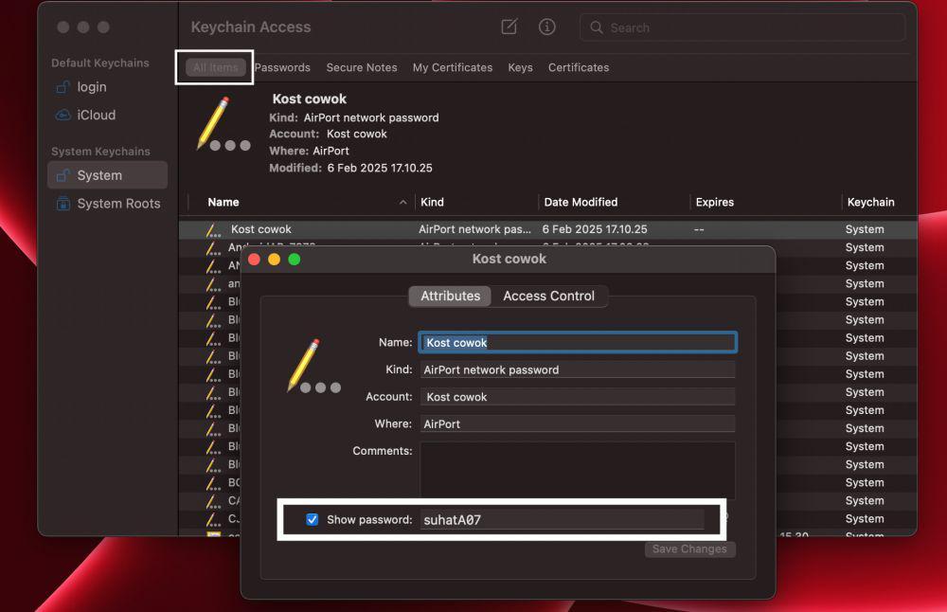The height and width of the screenshot is (612, 947).
Task: Switch to All Items category tab
Action: click(216, 67)
